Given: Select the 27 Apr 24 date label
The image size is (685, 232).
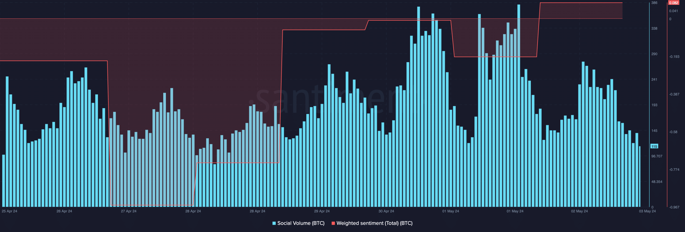Looking at the screenshot, I should click(129, 211).
